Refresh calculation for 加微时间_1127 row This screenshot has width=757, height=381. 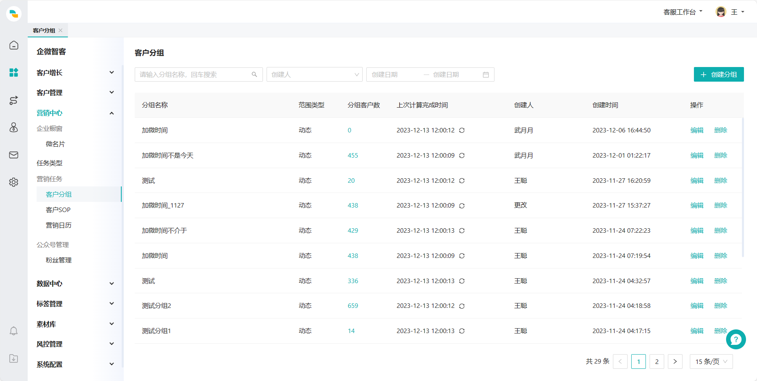tap(462, 206)
